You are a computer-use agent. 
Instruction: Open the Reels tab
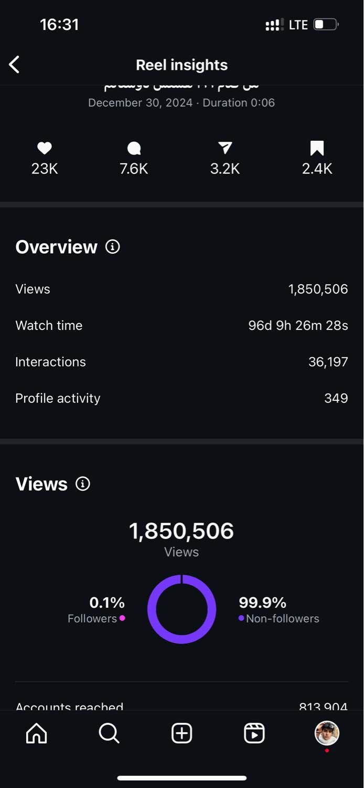[254, 733]
